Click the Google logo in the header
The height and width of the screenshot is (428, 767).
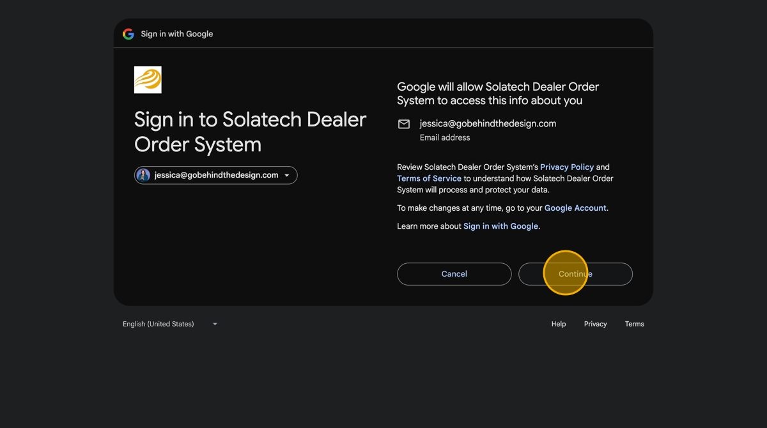(x=128, y=34)
